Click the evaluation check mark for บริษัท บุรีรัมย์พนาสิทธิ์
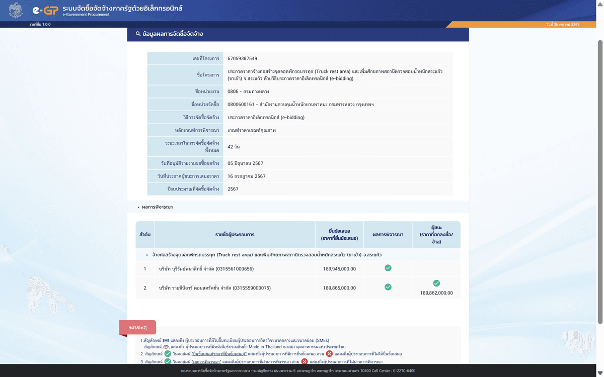The width and height of the screenshot is (604, 377). tap(388, 268)
